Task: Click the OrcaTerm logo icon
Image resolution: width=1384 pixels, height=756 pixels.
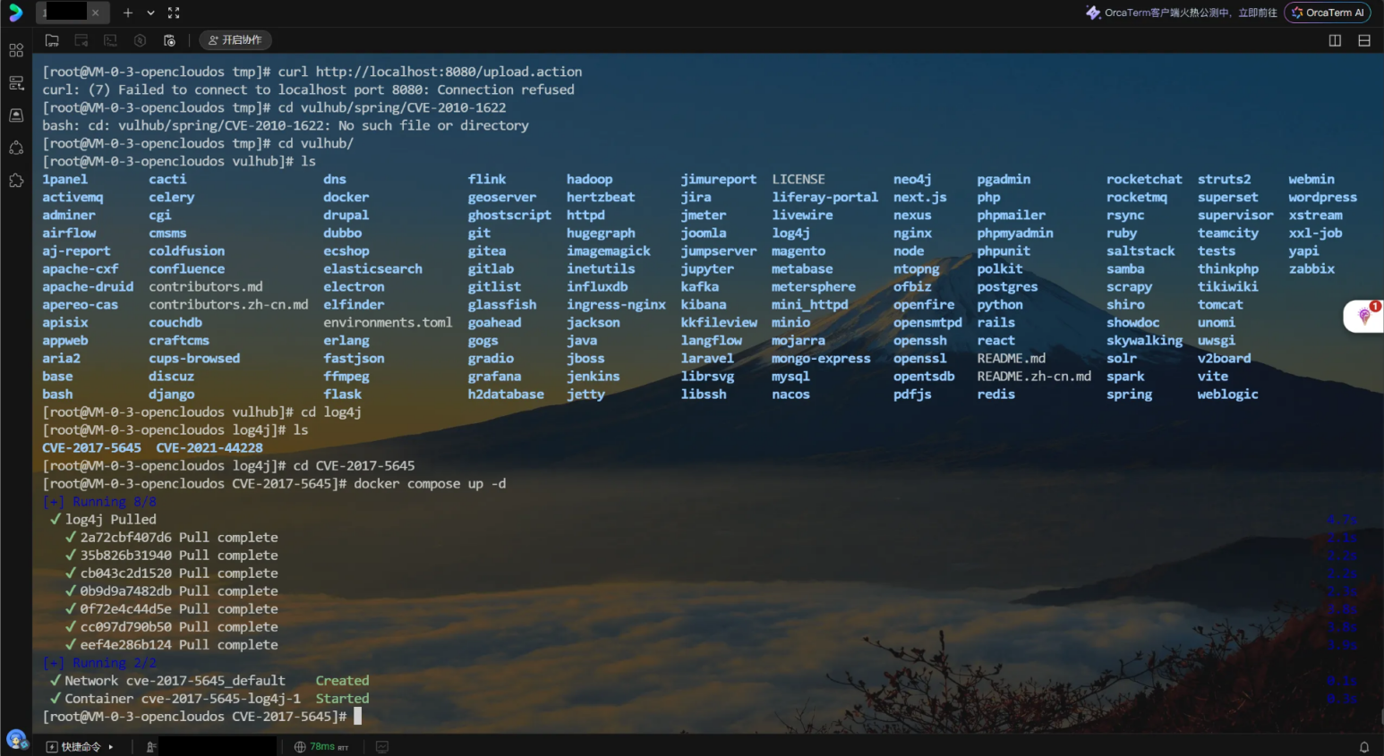Action: (x=15, y=13)
